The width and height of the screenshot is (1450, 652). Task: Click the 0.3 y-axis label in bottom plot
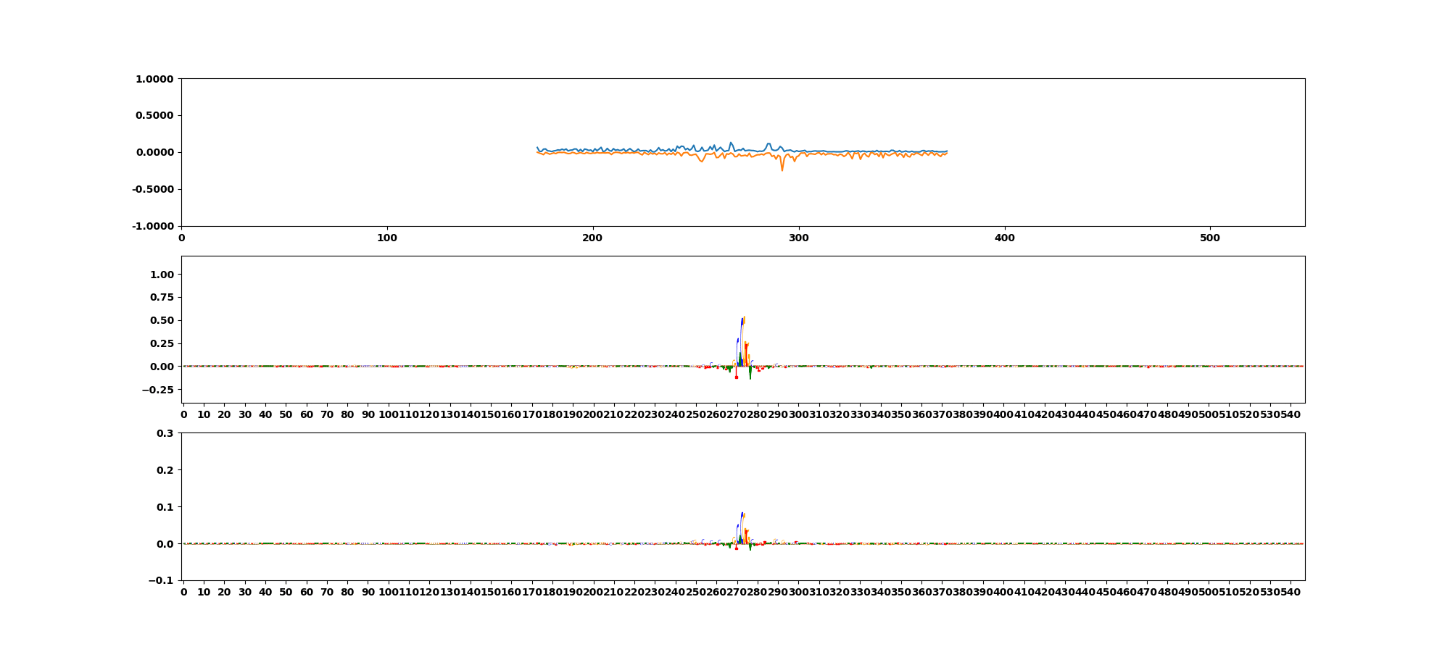165,433
